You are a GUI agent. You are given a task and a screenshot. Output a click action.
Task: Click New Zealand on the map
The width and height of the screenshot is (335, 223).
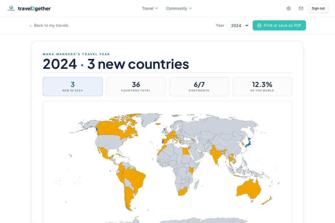pyautogui.click(x=267, y=201)
